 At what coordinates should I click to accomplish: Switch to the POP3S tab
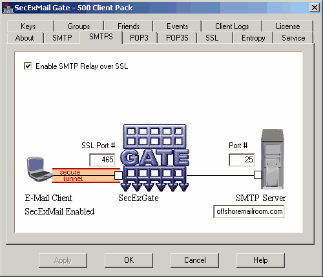177,38
